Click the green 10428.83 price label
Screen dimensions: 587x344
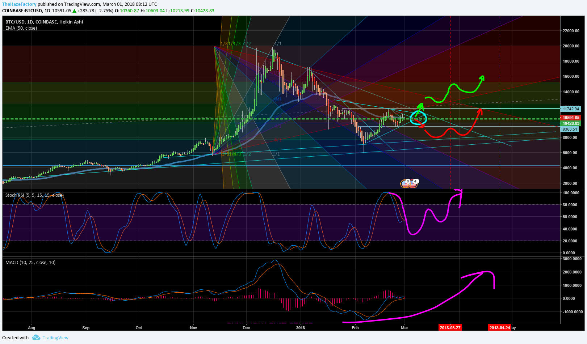(x=571, y=123)
